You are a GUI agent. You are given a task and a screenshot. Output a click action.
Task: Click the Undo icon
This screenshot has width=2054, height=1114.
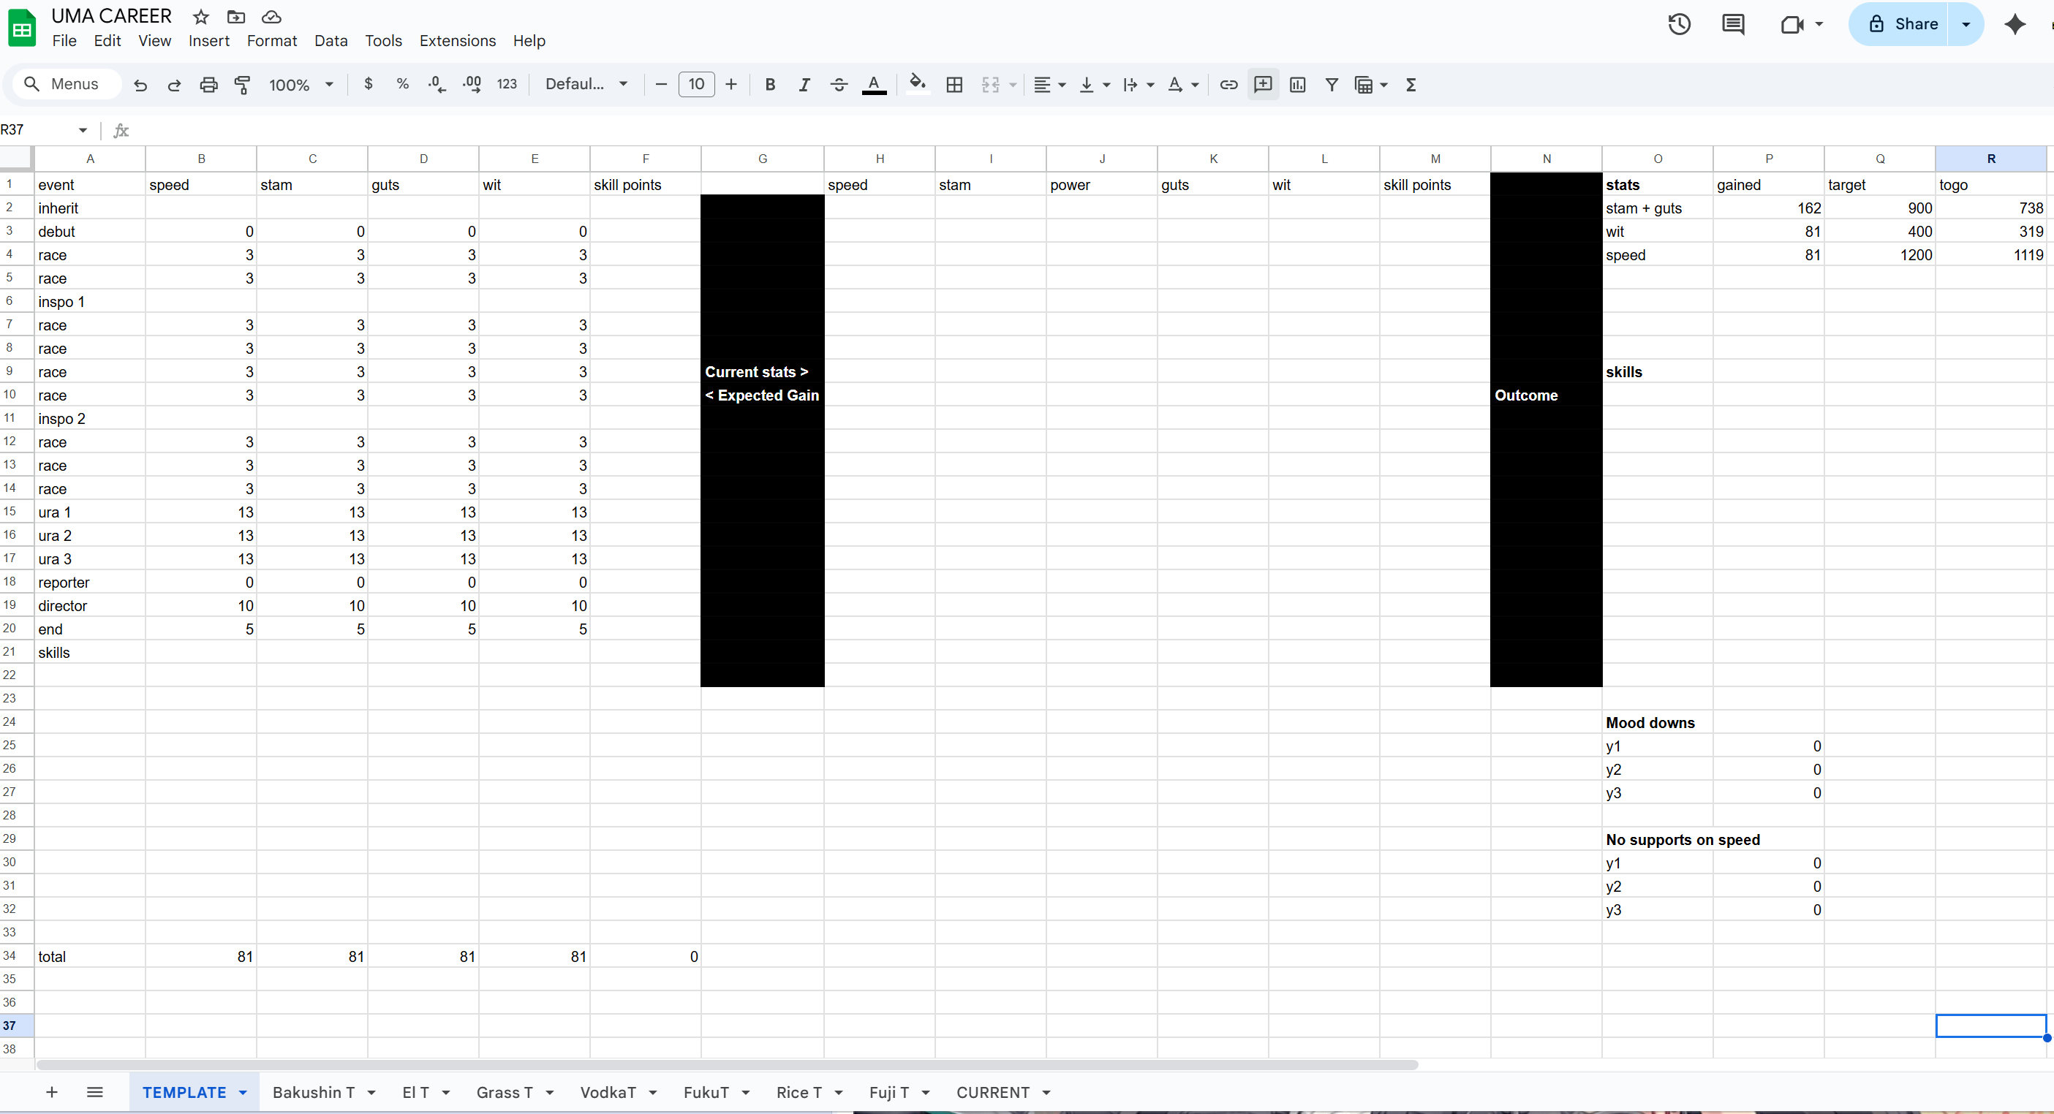(x=140, y=85)
